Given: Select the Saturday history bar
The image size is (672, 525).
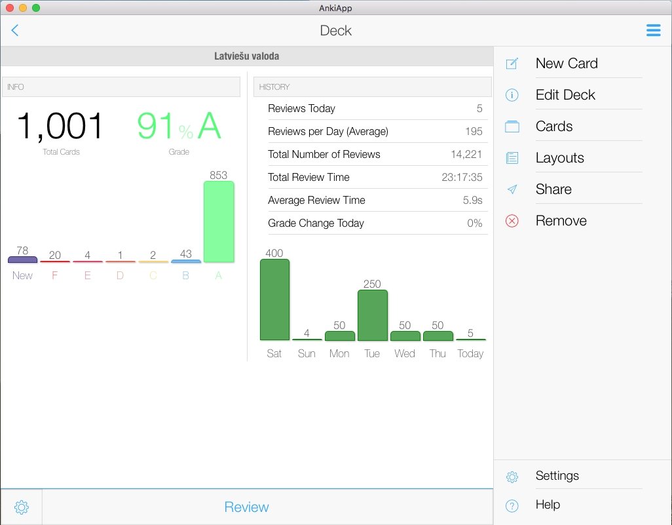Looking at the screenshot, I should tap(274, 300).
